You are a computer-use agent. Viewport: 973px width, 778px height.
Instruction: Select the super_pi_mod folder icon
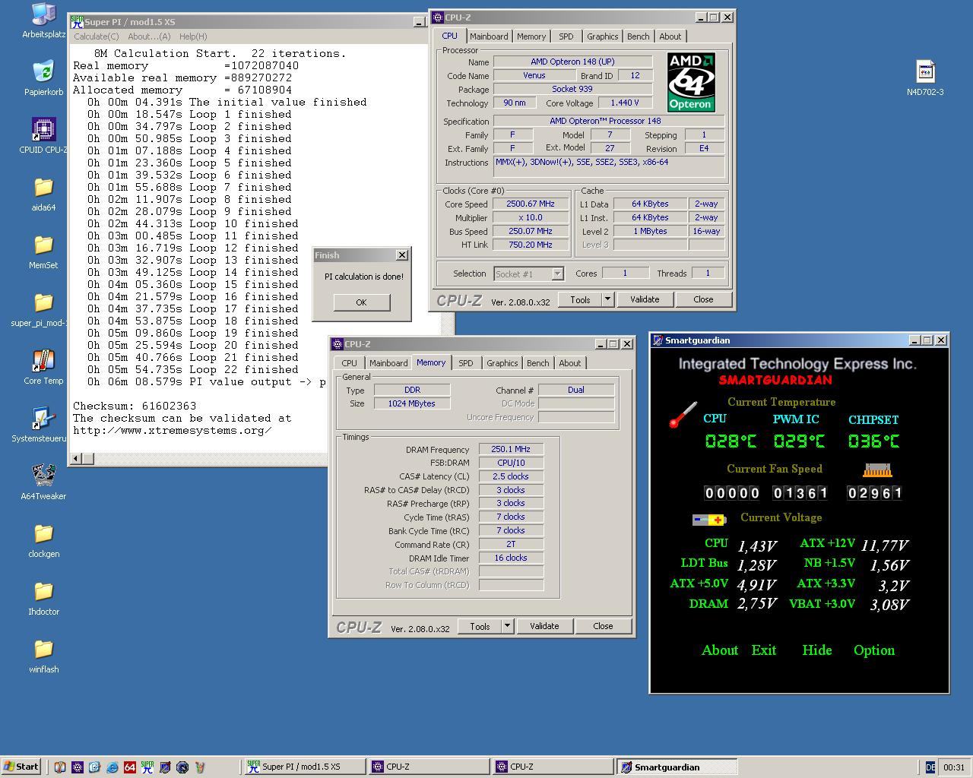pyautogui.click(x=43, y=302)
